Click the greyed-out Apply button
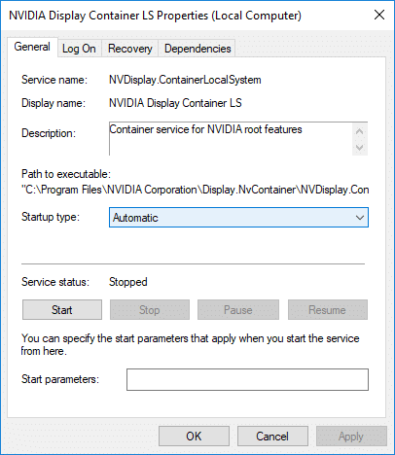 click(351, 437)
